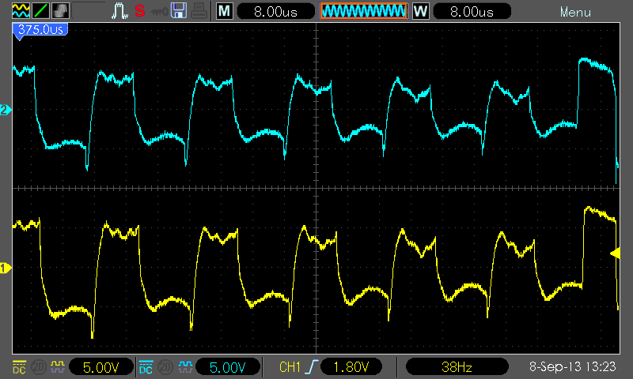Select the W window timebase box
Viewport: 633px width, 379px height.
click(420, 11)
